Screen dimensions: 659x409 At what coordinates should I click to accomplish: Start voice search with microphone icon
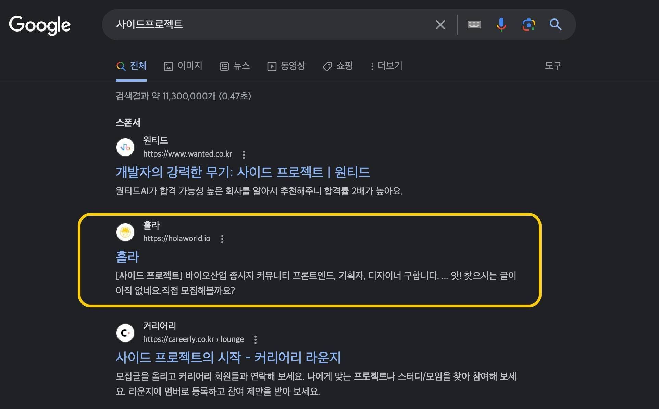501,25
